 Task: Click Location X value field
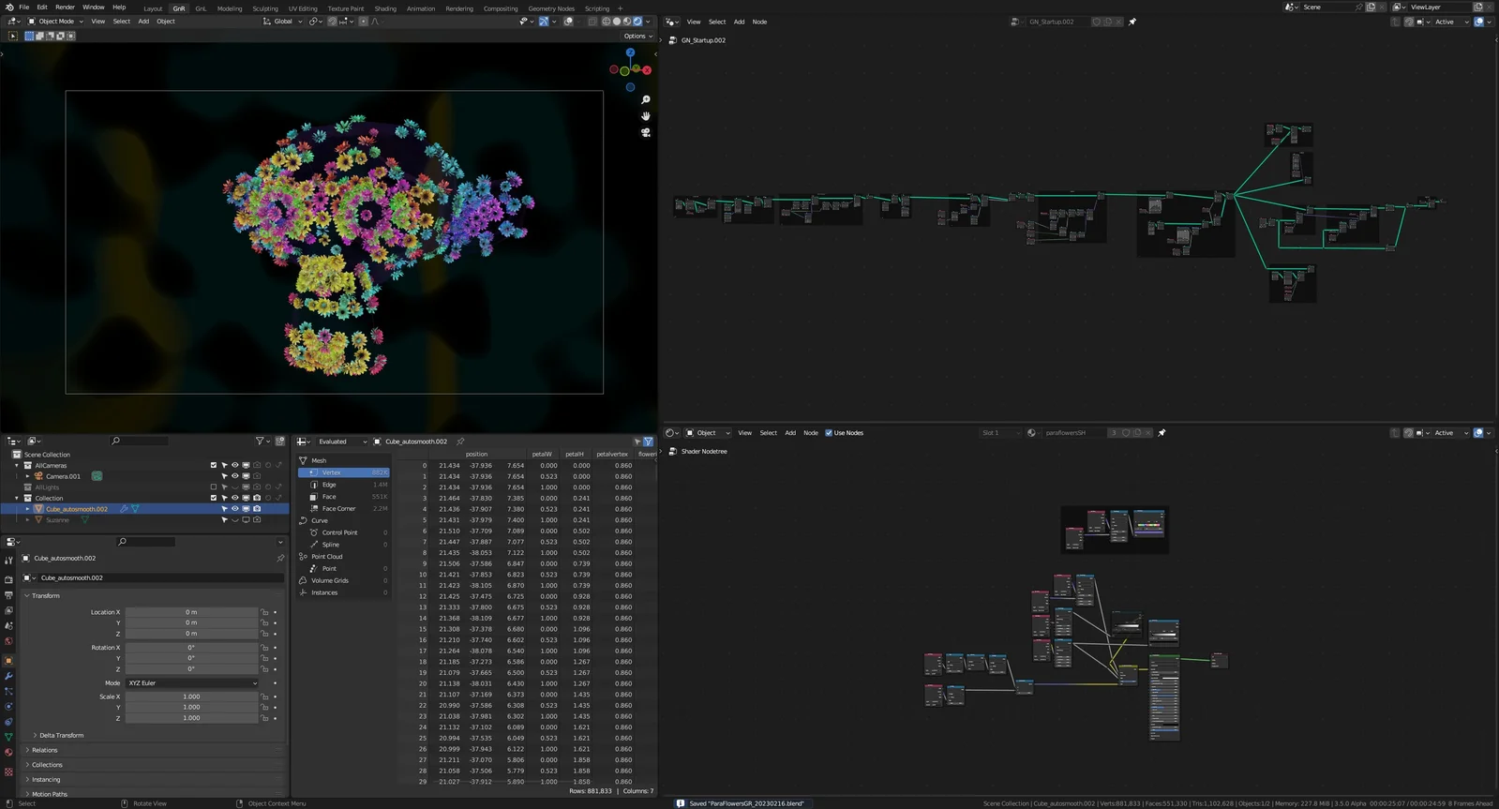click(x=191, y=612)
